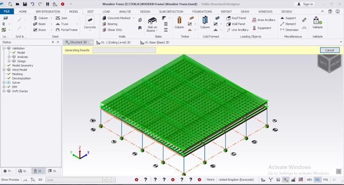This screenshot has width=344, height=185.
Task: Select the Truss tool
Action: tap(62, 24)
